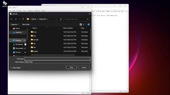Click the Python breadcrumb in address bar

pos(34,19)
